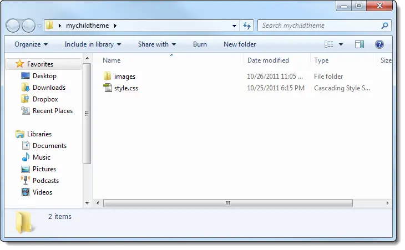Open Downloads in the navigation pane

49,88
